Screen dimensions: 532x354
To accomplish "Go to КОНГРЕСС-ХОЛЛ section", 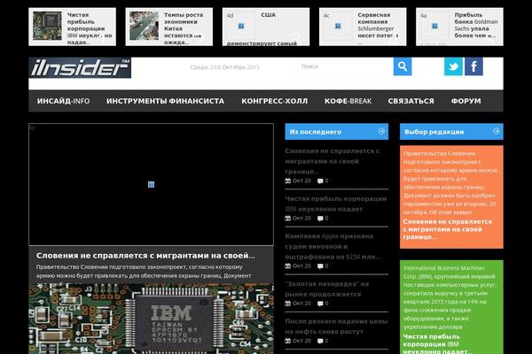I will click(275, 101).
